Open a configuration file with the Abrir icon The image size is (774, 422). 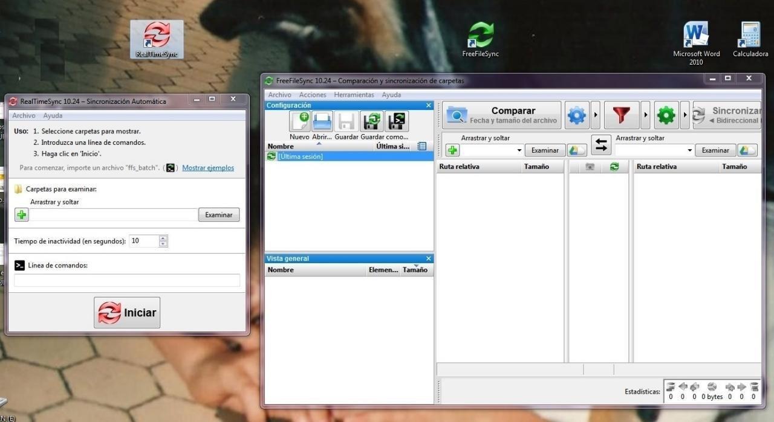(x=322, y=121)
